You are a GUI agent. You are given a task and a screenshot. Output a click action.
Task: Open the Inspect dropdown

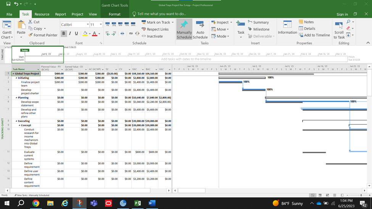pos(222,22)
